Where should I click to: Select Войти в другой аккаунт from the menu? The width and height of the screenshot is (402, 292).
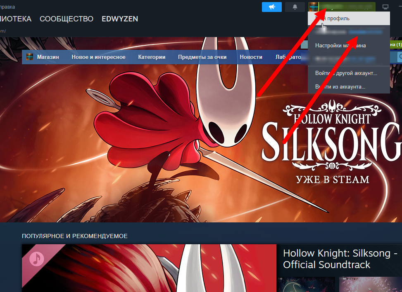point(349,73)
